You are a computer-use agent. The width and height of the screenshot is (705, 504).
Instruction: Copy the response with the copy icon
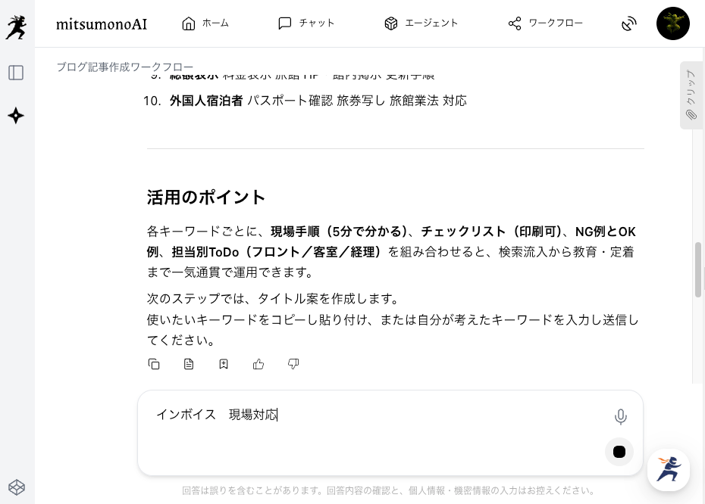click(x=154, y=364)
